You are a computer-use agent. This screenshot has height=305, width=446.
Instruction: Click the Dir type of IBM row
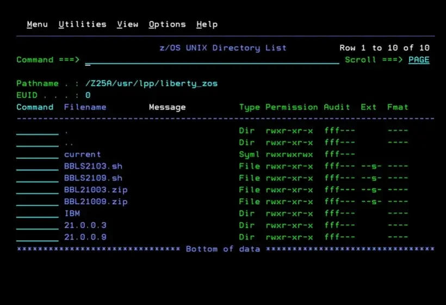tap(246, 213)
